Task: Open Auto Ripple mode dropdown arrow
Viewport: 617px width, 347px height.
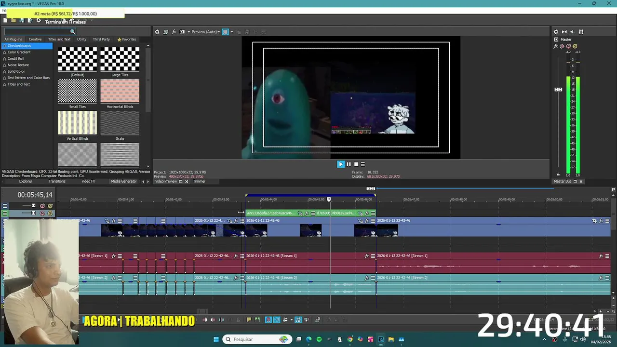Action: pos(291,320)
